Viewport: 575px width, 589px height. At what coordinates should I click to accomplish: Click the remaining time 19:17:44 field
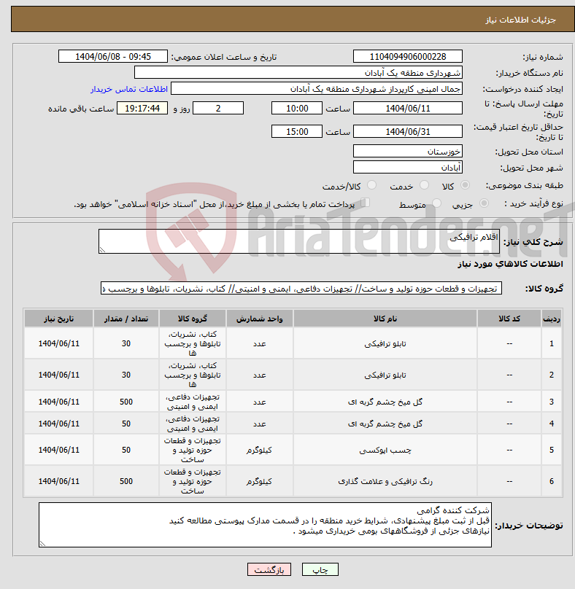[x=142, y=108]
